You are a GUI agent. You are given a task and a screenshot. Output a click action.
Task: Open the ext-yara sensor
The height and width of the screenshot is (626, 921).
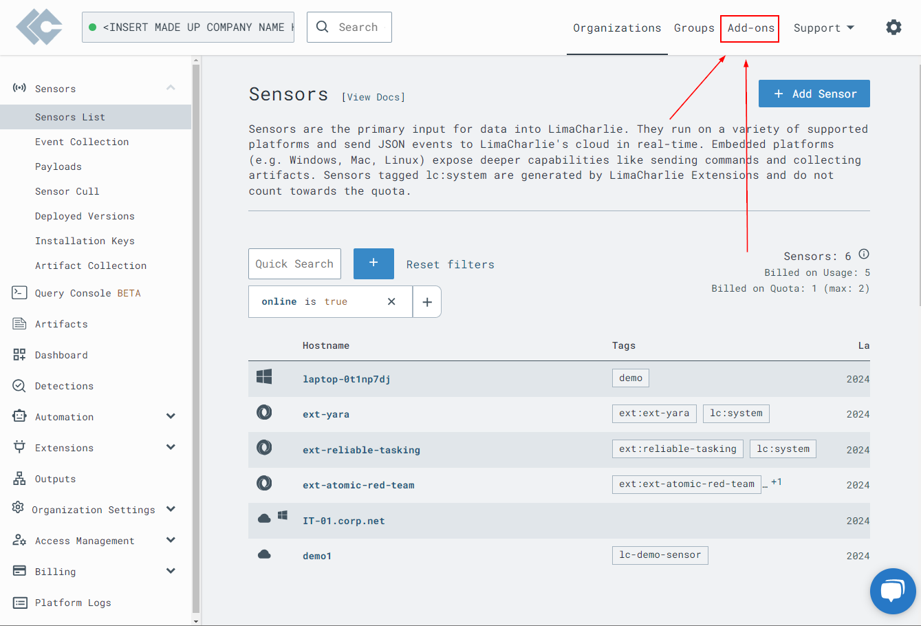(x=326, y=414)
